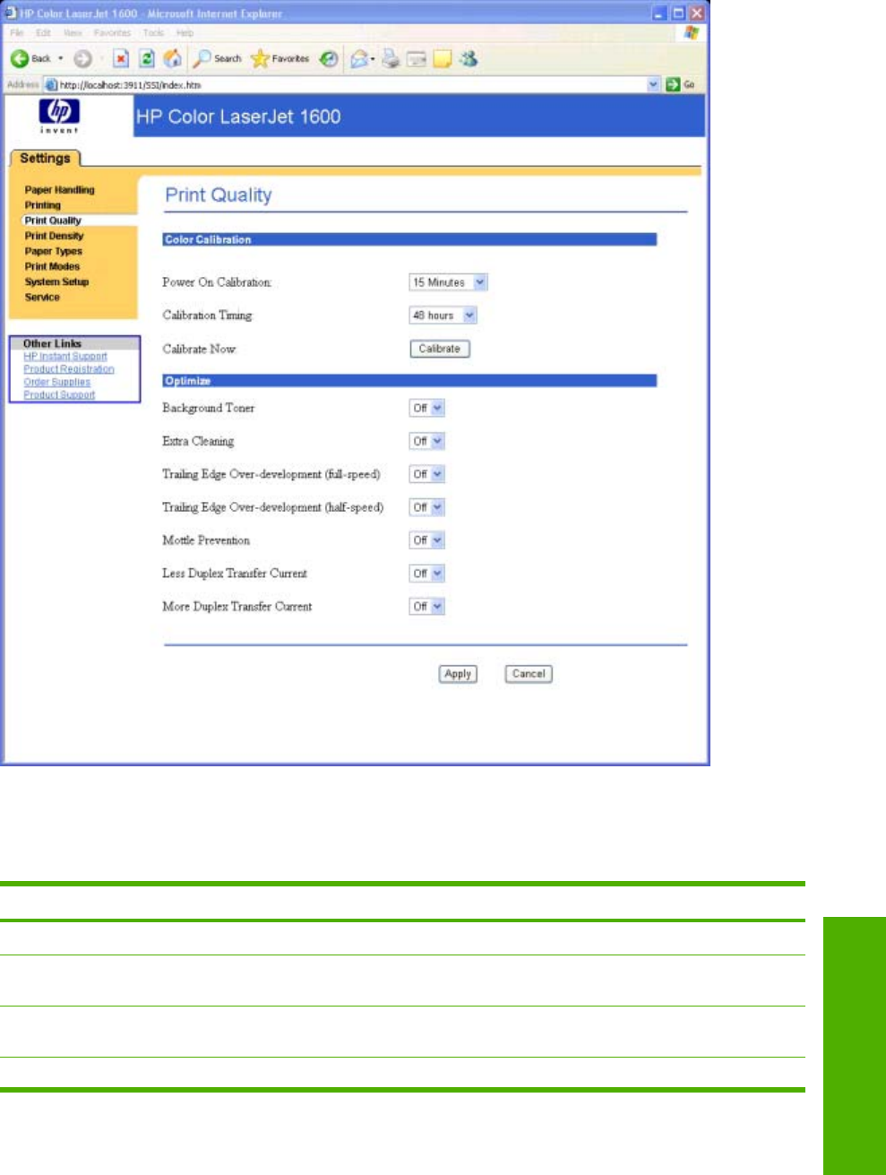Go to browser Home page icon
The width and height of the screenshot is (886, 1175).
click(173, 59)
